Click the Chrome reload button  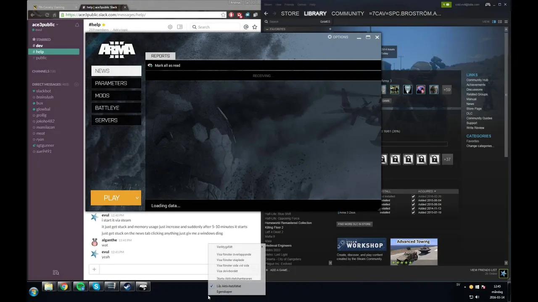[47, 15]
